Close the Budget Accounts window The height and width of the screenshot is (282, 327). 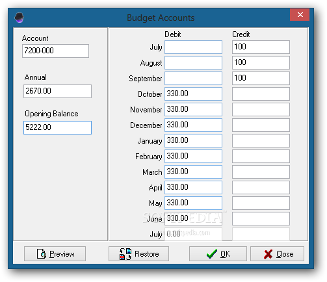300,15
